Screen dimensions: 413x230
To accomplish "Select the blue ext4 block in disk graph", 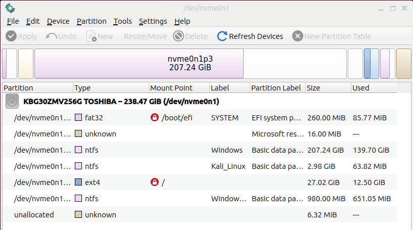I will (372, 64).
